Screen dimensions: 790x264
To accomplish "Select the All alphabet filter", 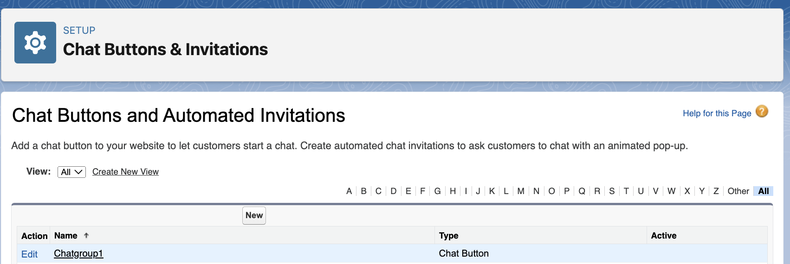I will click(764, 191).
